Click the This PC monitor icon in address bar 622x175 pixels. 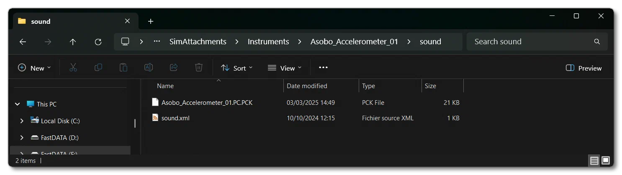(x=125, y=41)
